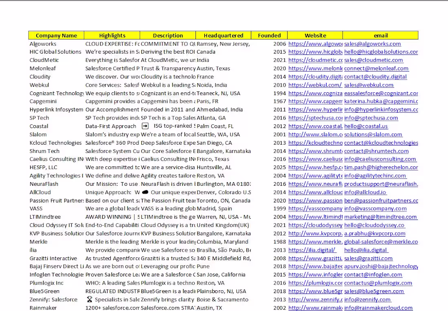Viewport: 448px width, 311px height.
Task: Click the Company Name column header
Action: pyautogui.click(x=56, y=35)
